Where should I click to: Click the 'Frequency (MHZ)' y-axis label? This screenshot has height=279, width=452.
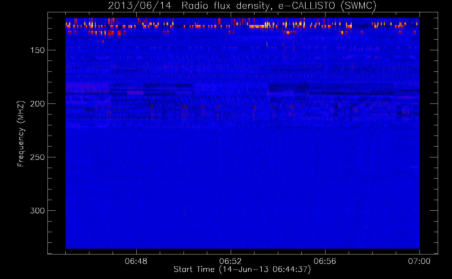coord(21,134)
